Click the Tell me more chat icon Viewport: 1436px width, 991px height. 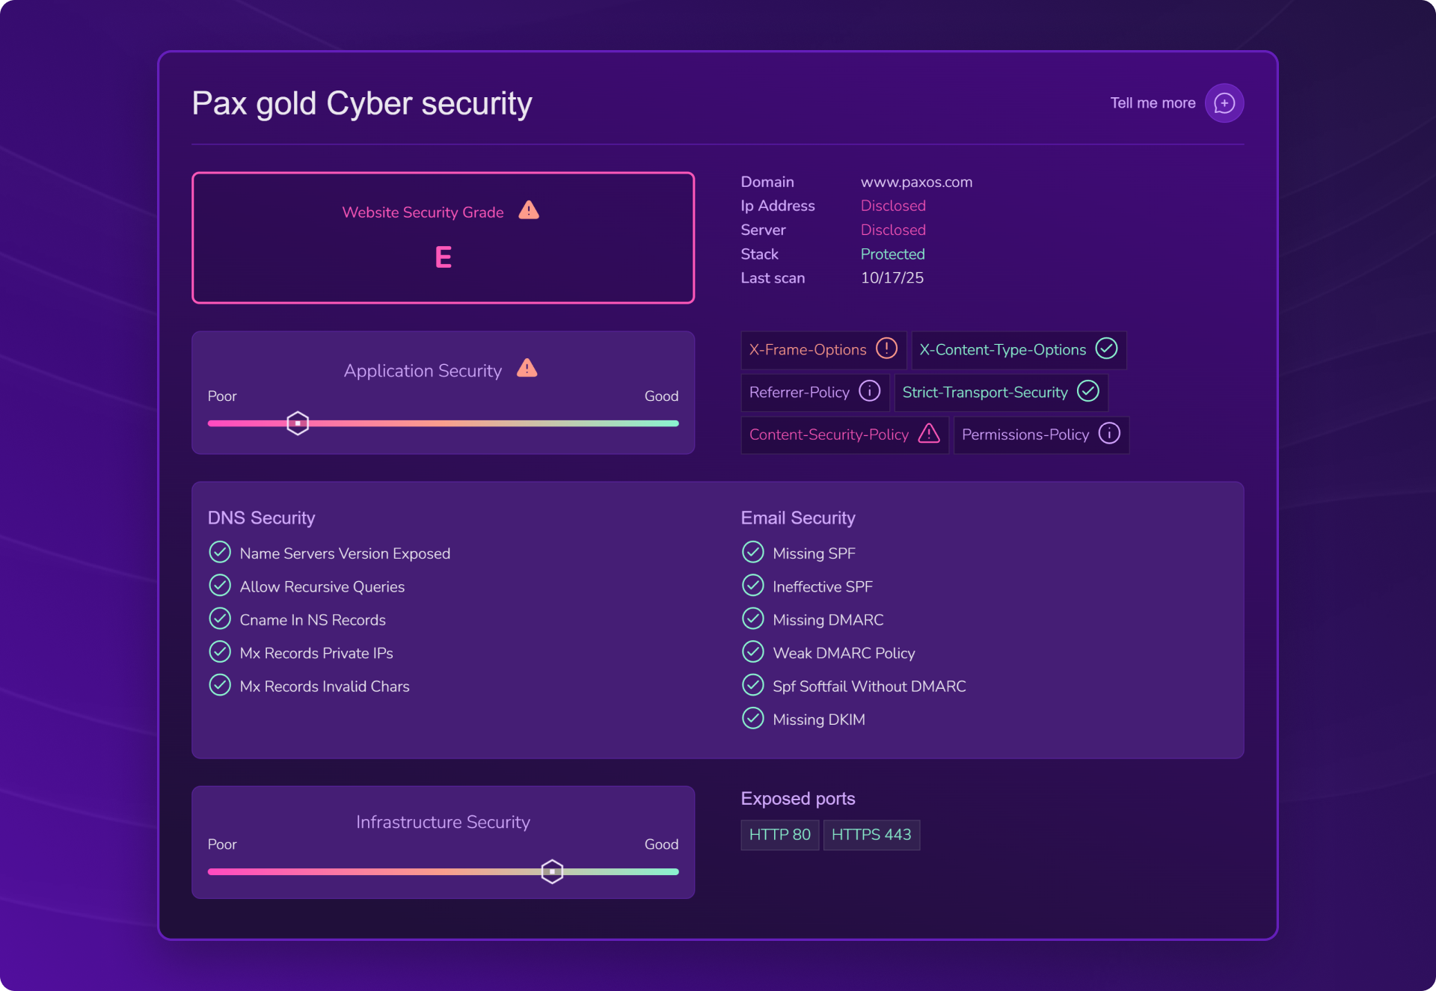tap(1224, 103)
